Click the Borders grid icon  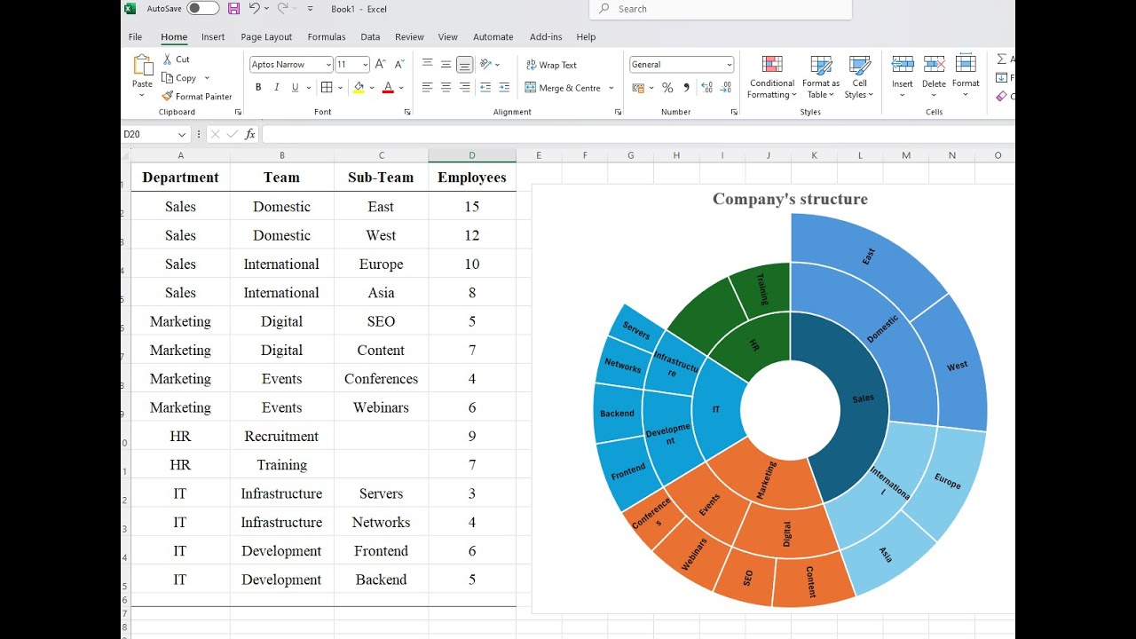327,87
